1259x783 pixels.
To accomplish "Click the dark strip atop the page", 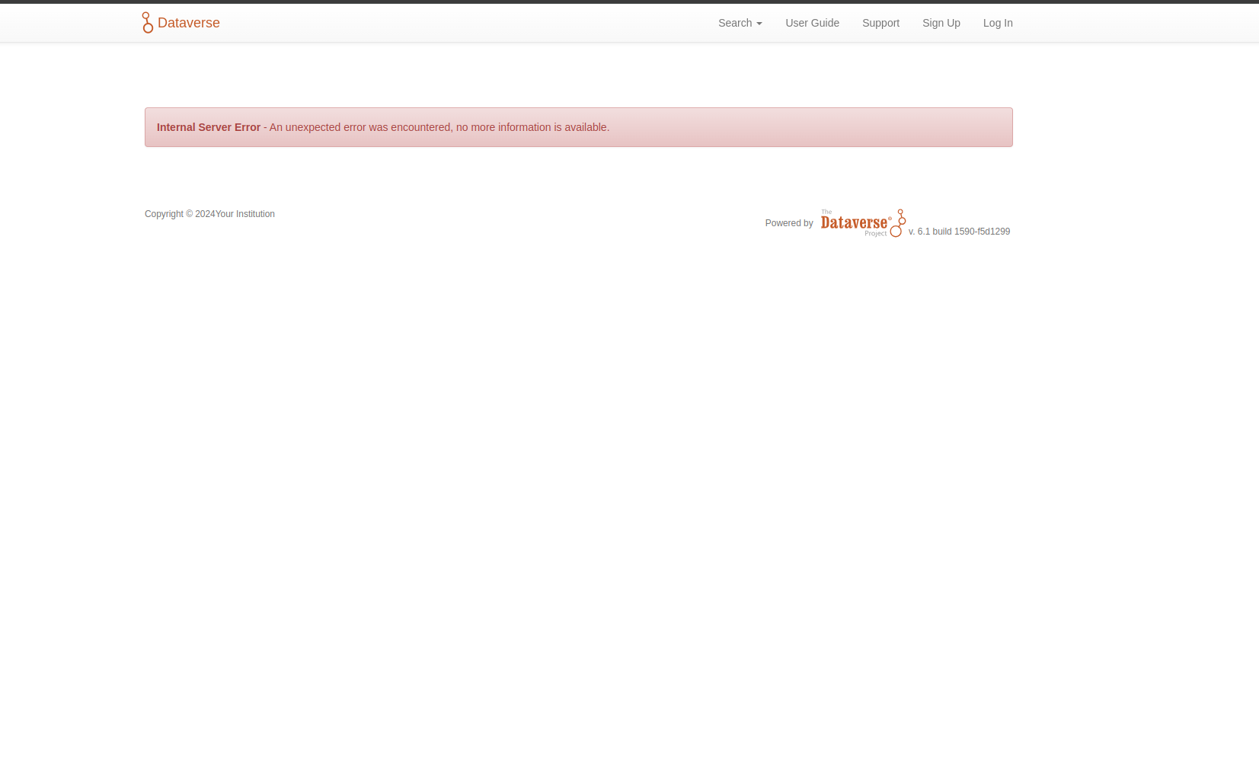I will click(x=629, y=2).
